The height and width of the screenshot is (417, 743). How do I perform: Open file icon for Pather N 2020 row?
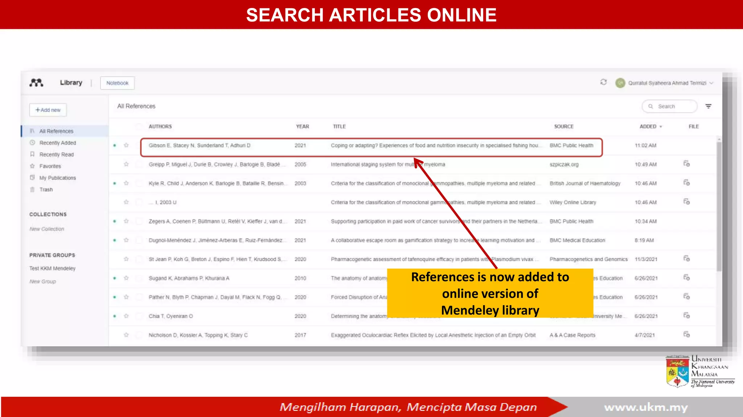pos(686,296)
